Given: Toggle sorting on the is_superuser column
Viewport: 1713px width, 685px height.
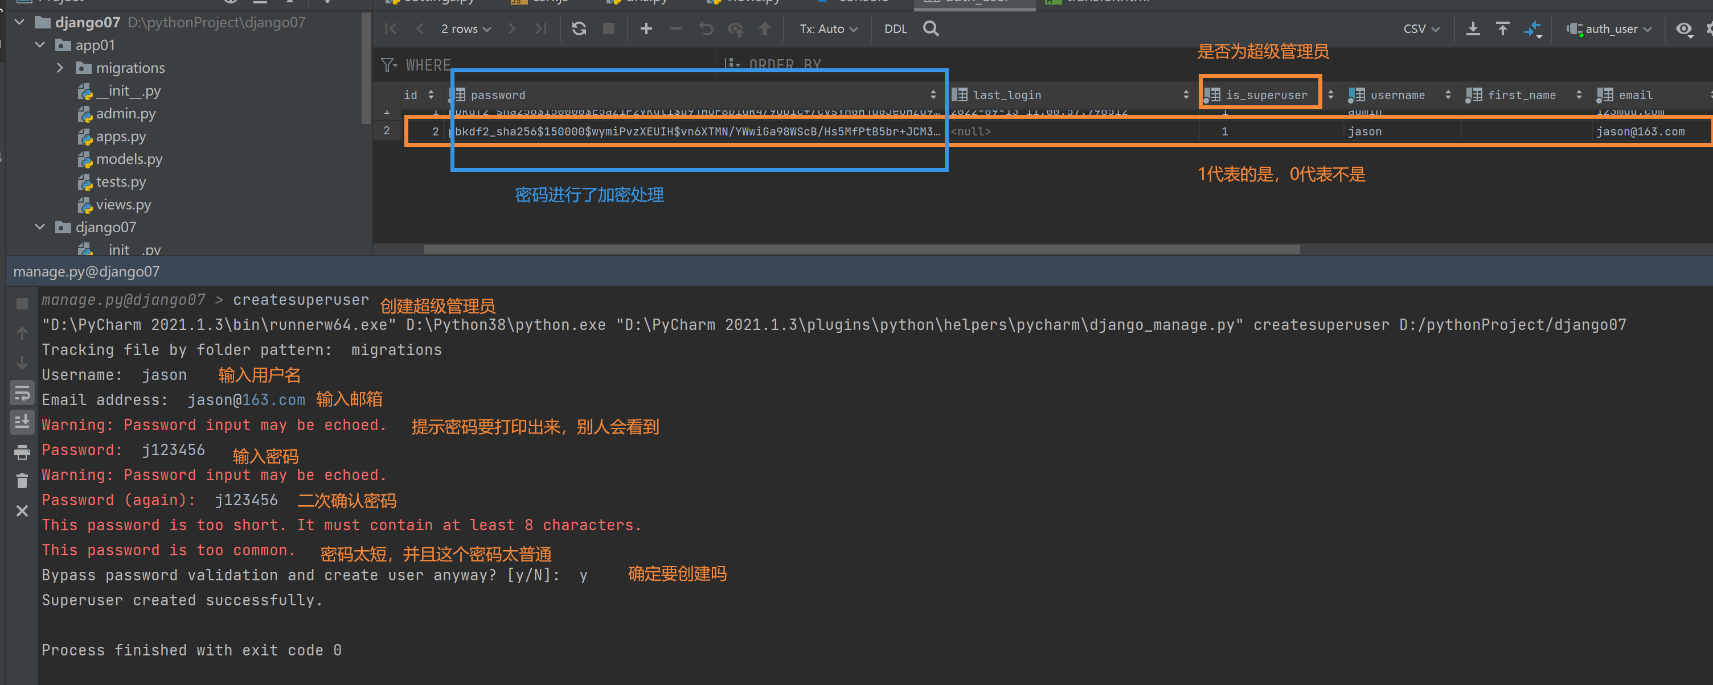Looking at the screenshot, I should (x=1330, y=94).
